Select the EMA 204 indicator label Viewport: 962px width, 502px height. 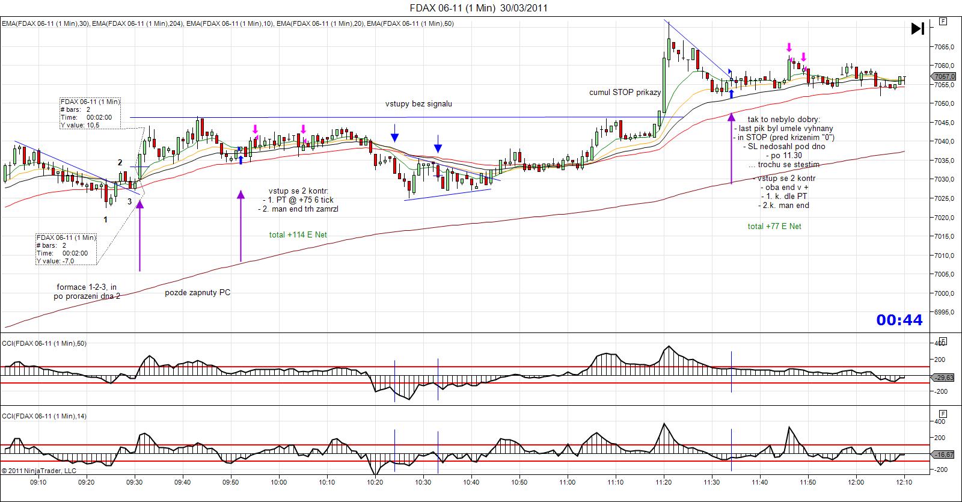click(x=138, y=23)
